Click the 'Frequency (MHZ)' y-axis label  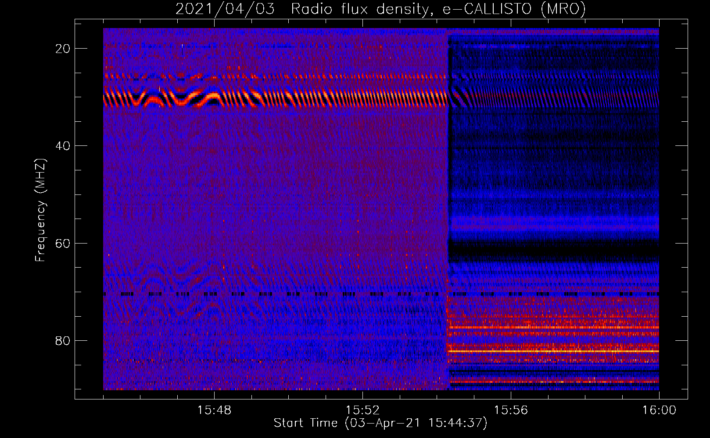pyautogui.click(x=40, y=210)
